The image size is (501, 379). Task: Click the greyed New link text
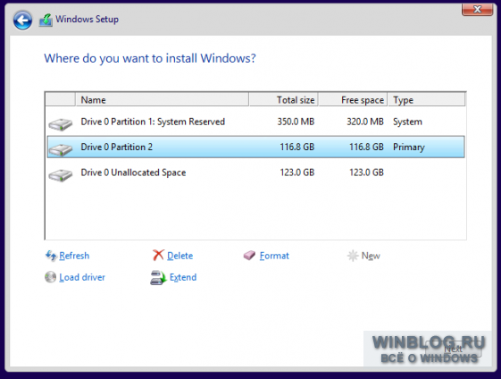pos(371,256)
